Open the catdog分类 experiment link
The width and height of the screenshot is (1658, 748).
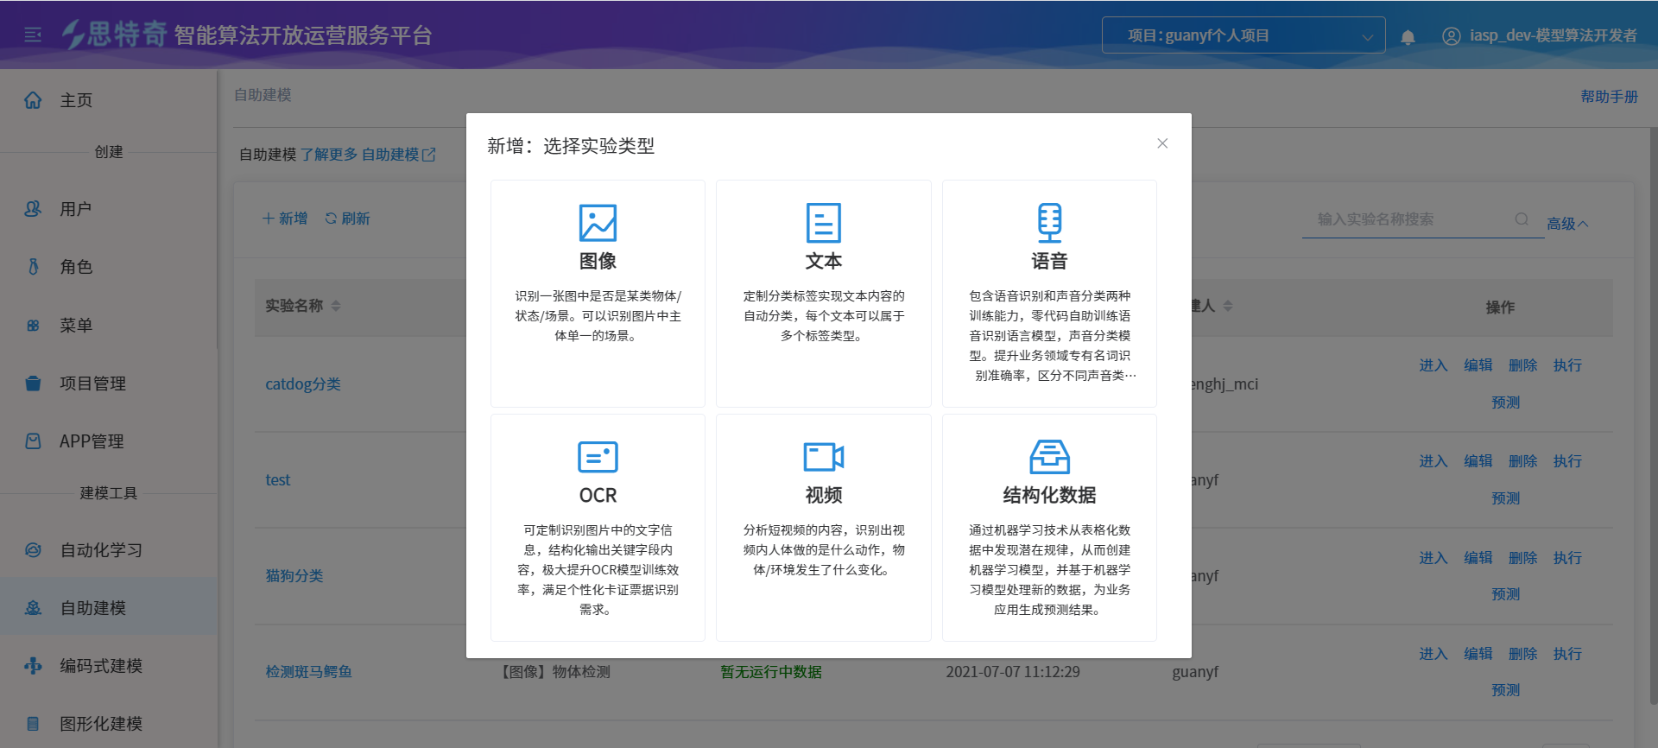(303, 384)
